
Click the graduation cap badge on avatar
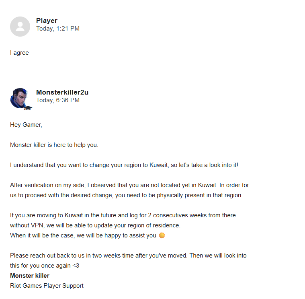point(28,108)
